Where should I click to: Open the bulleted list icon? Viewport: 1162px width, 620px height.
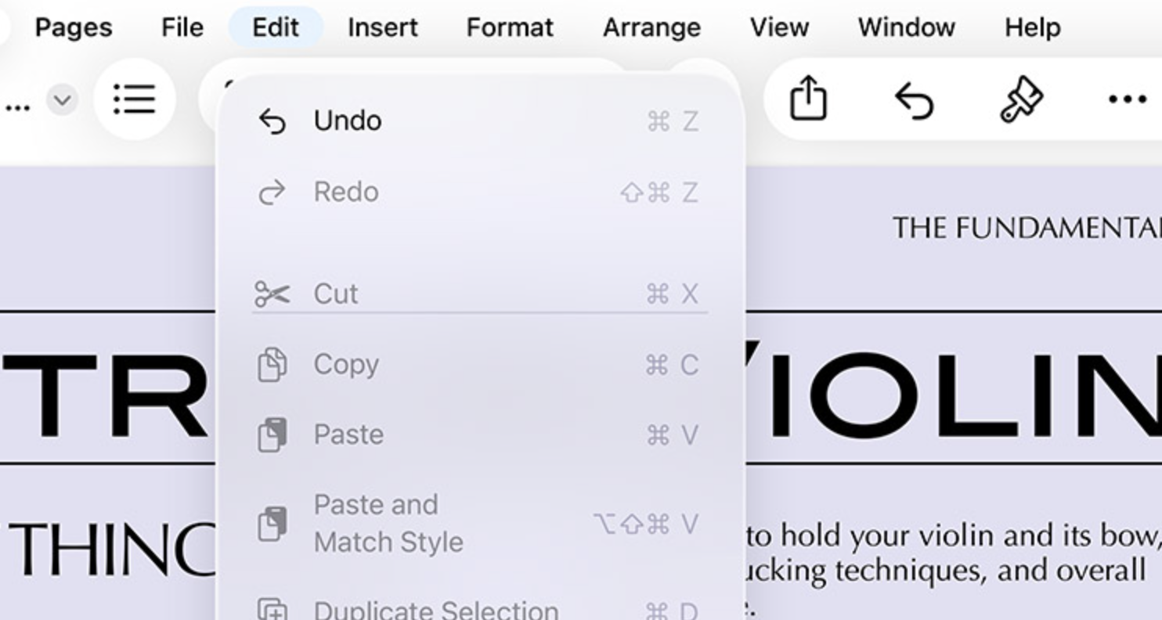coord(134,99)
